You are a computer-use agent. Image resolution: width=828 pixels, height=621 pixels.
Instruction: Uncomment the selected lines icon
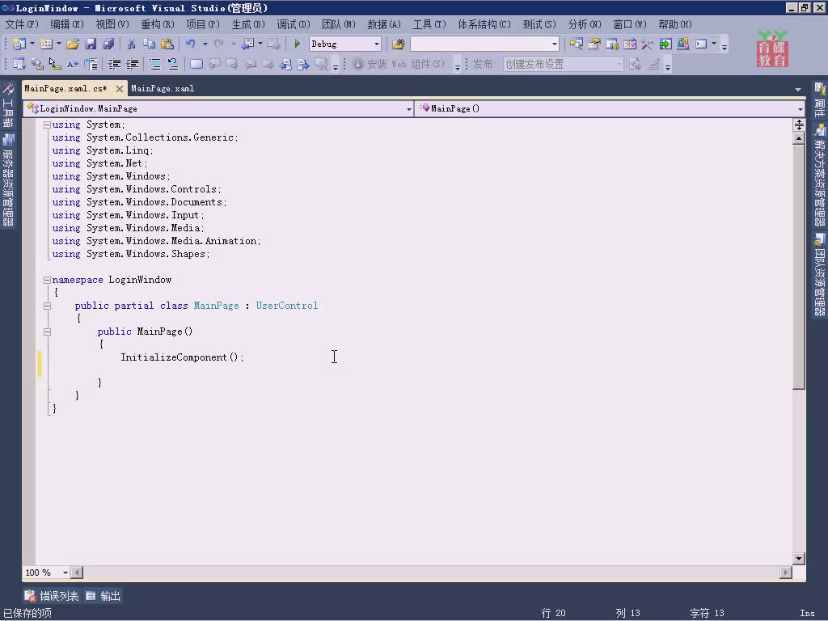[x=173, y=65]
